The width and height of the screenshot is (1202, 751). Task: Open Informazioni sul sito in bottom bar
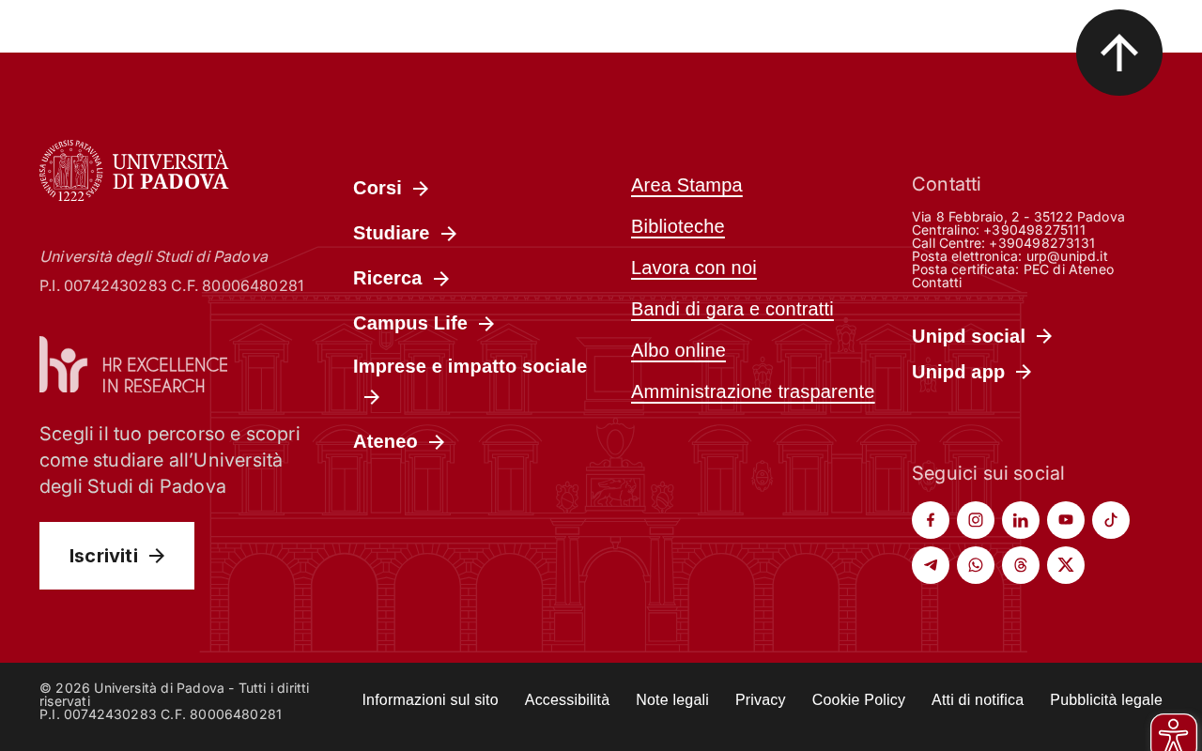pos(430,699)
